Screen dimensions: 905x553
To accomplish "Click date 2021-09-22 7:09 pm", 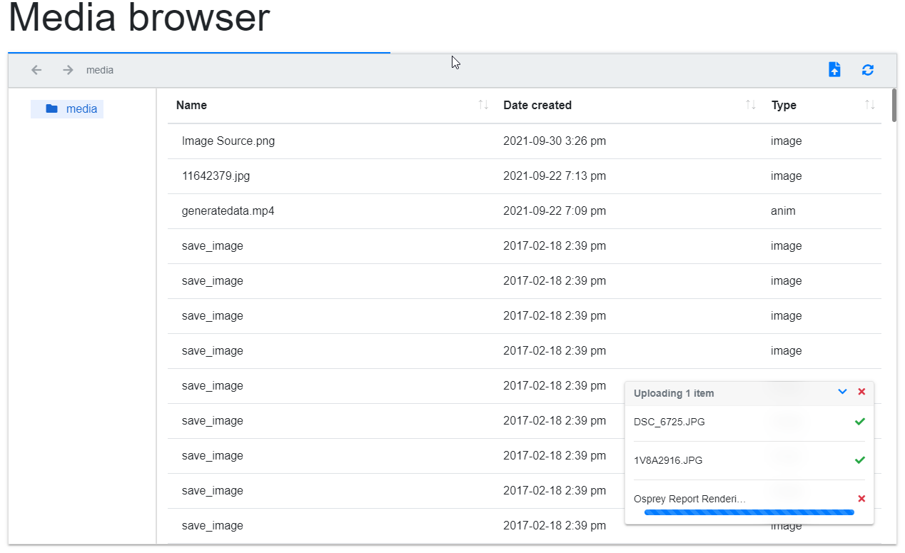I will click(x=555, y=211).
